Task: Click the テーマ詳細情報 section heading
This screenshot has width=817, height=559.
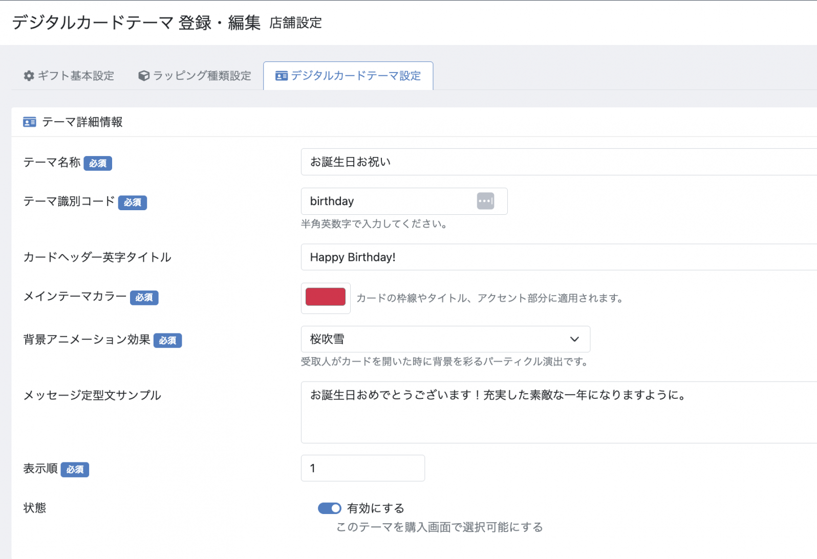Action: (82, 122)
